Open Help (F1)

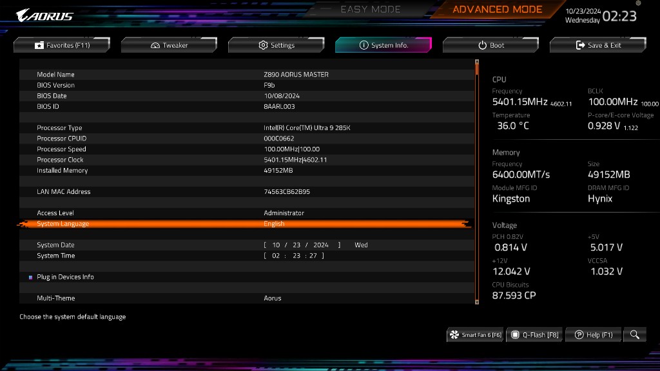coord(594,335)
